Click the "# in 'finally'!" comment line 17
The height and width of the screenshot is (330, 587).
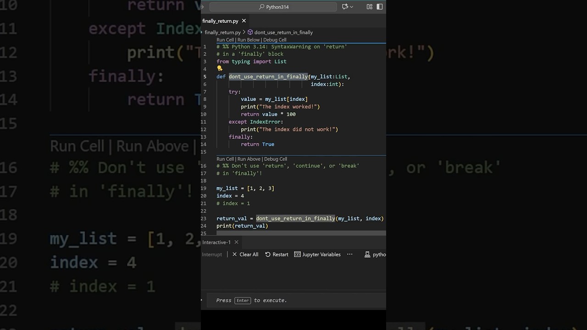coord(239,173)
